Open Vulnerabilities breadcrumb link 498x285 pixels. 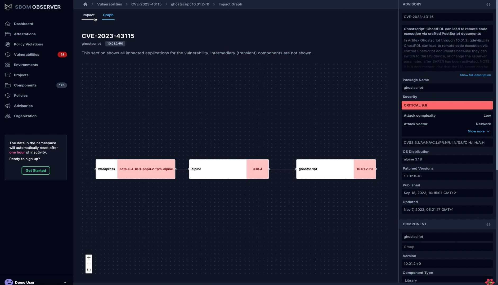click(x=109, y=4)
